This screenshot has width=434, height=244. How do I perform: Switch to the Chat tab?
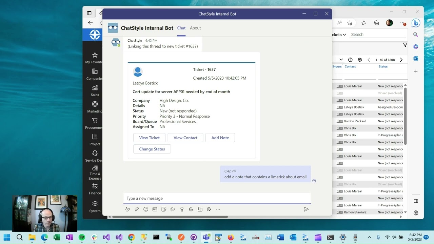pyautogui.click(x=181, y=28)
